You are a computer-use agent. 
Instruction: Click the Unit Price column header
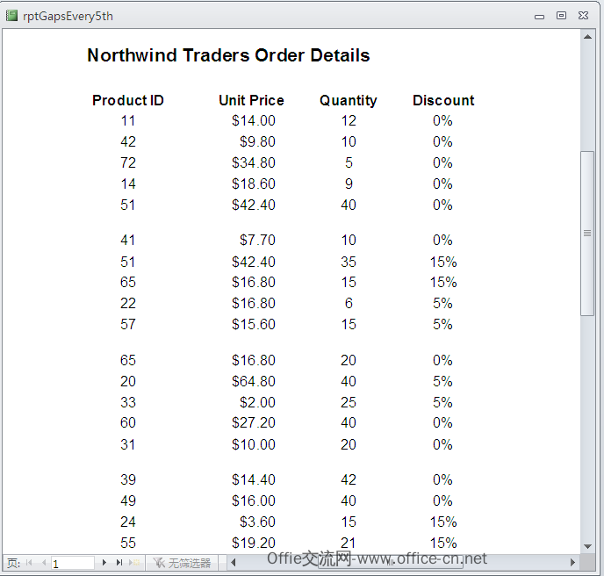click(251, 101)
